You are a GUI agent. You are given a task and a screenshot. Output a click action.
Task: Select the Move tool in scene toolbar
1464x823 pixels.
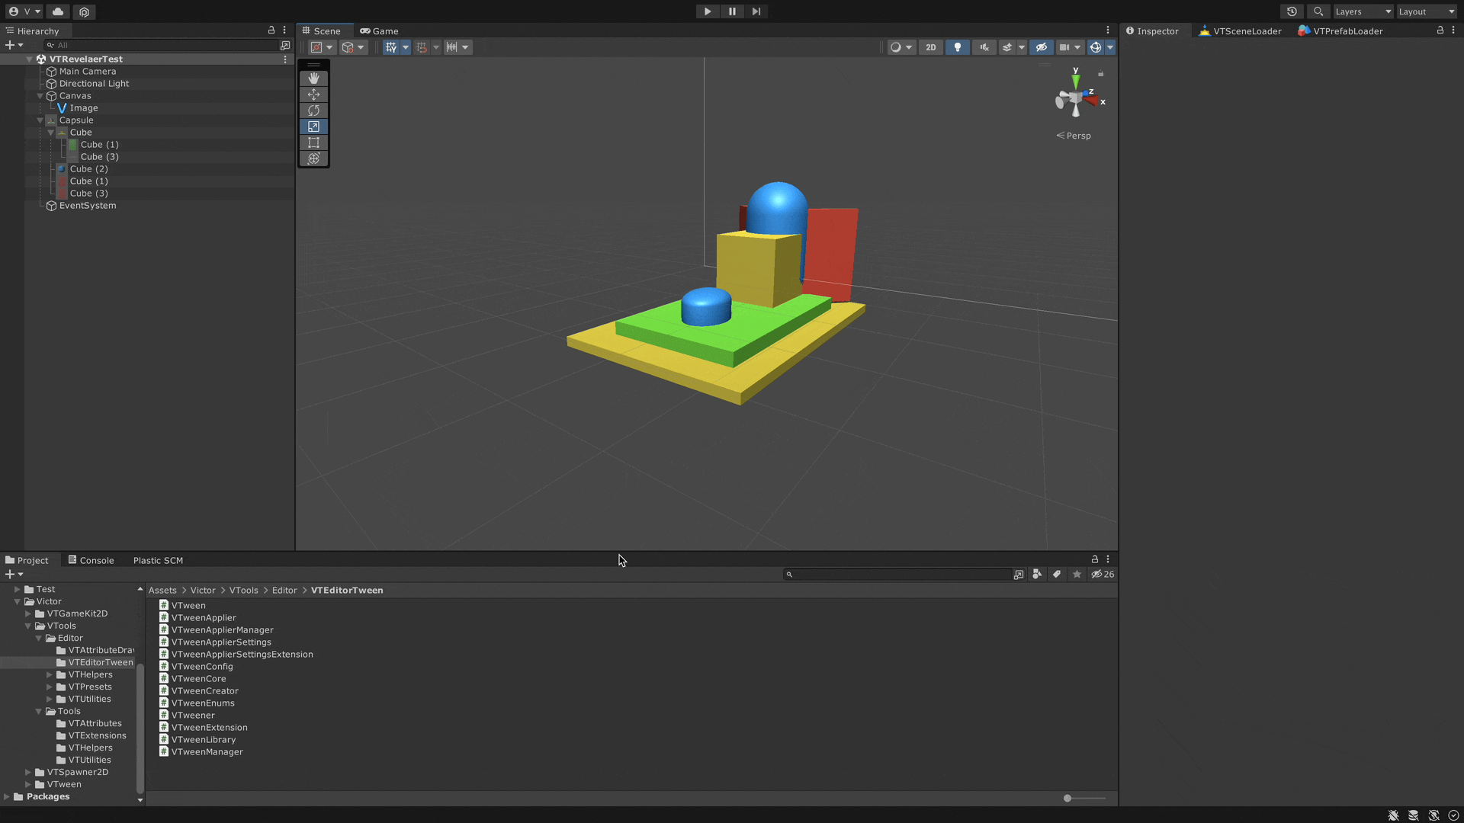(313, 94)
